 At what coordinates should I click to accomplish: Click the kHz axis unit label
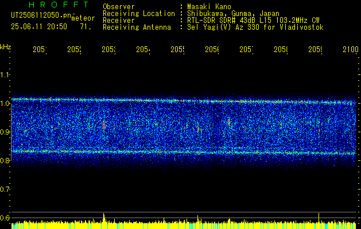[6, 47]
